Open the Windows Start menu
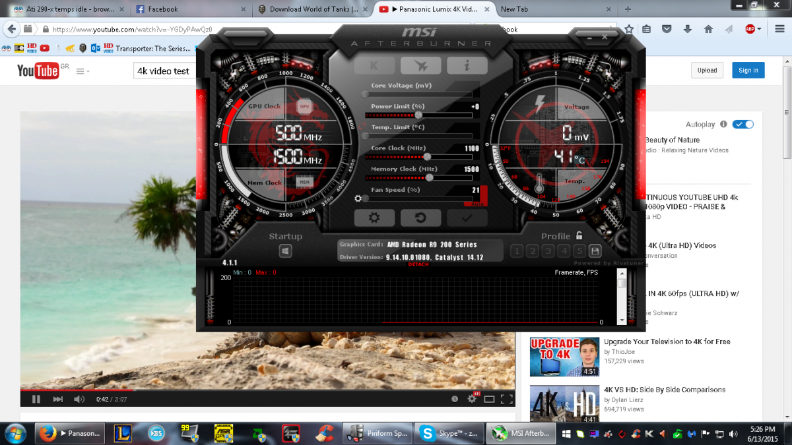The image size is (792, 445). click(15, 433)
